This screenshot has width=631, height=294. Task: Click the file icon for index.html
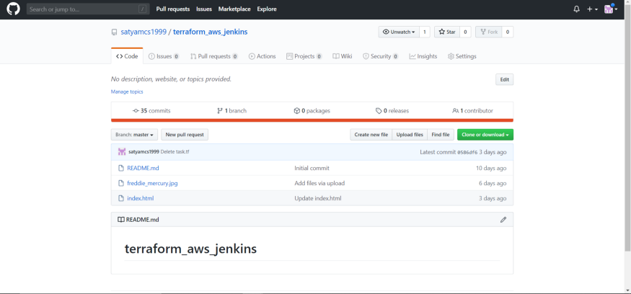pos(120,198)
